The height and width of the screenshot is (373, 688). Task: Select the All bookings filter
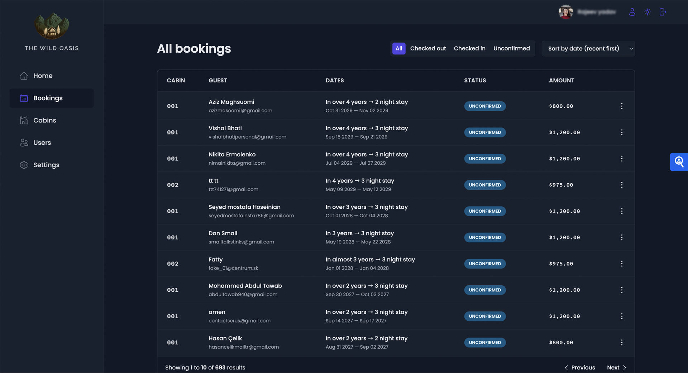(x=399, y=48)
